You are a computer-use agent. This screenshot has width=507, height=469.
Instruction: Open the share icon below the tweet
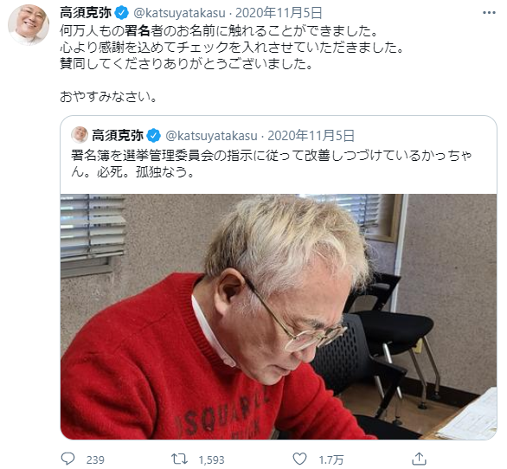[x=419, y=459]
